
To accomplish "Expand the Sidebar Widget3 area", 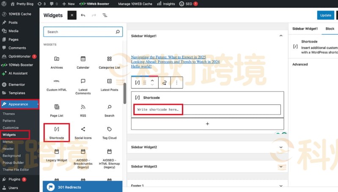I will point(281,166).
